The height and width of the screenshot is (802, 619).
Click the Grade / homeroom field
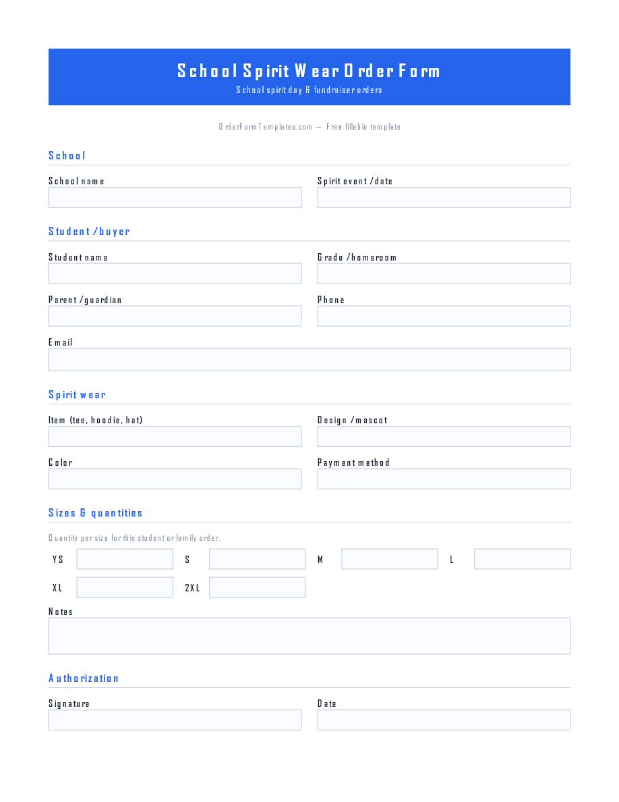click(443, 273)
